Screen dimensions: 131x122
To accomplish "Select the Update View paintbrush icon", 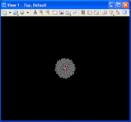I will (35, 13).
